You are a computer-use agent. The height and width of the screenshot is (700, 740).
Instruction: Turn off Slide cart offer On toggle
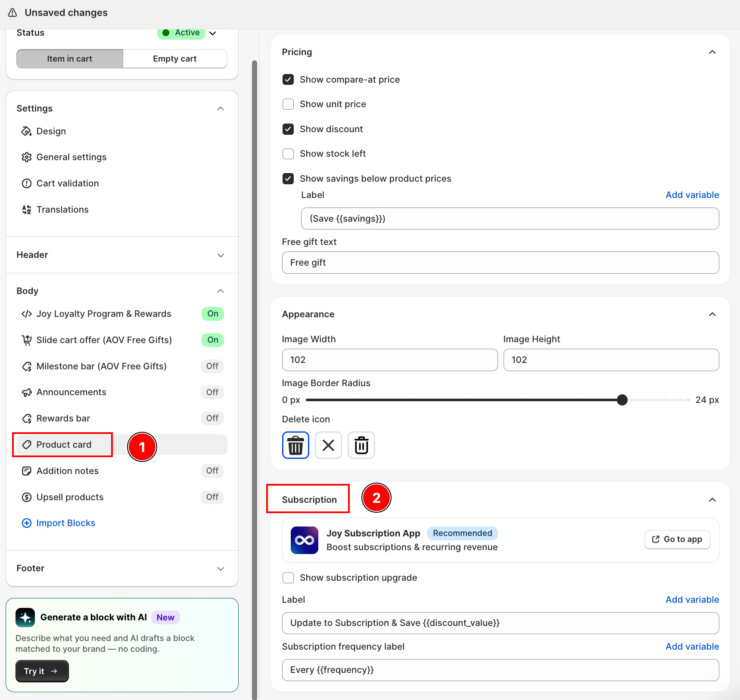213,340
